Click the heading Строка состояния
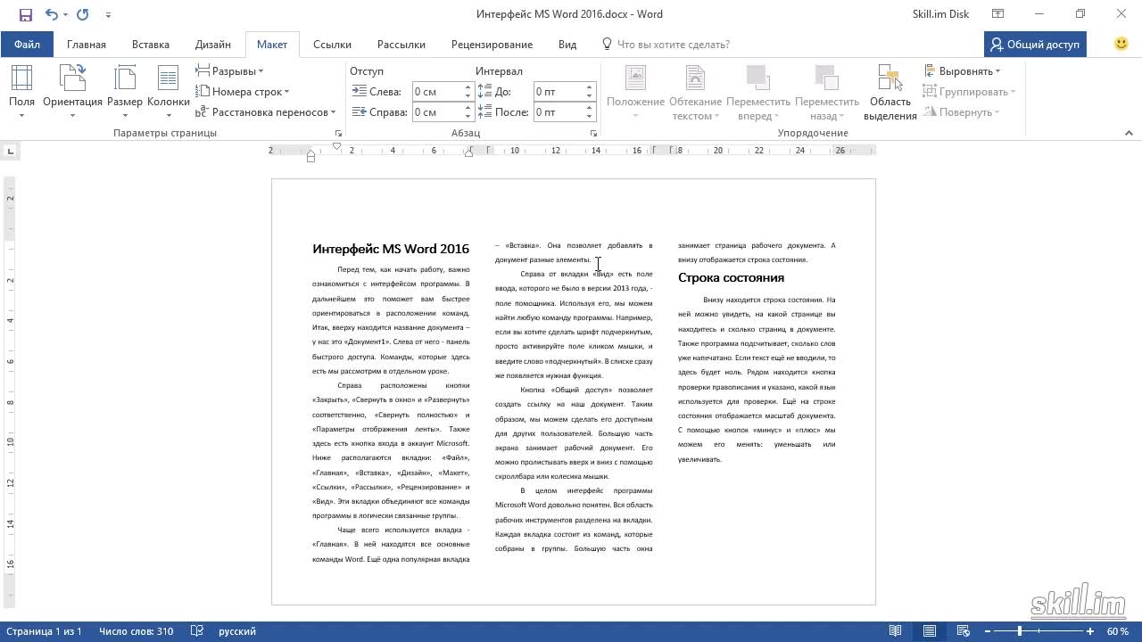The image size is (1142, 642). coord(731,277)
